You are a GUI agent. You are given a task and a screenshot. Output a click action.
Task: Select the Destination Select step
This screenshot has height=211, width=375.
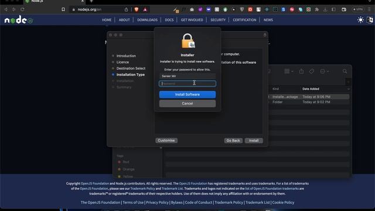coord(131,68)
